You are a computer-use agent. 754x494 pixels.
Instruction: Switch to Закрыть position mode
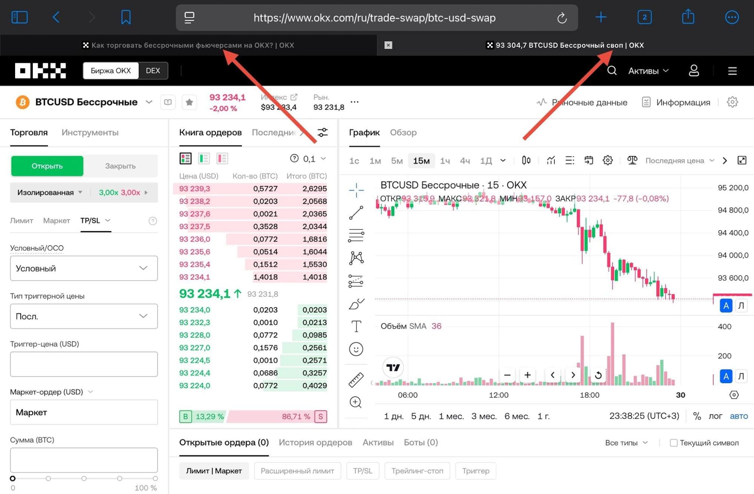tap(120, 166)
